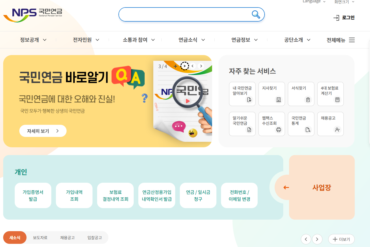
Task: Click 연금산정용가입 내역확인서 발급 button
Action: click(x=156, y=195)
